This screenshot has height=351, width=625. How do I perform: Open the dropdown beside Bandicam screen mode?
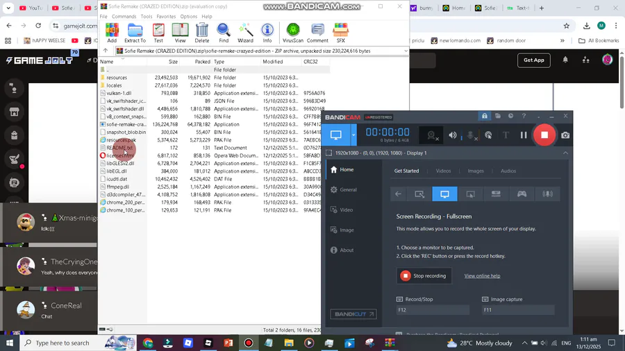coord(353,135)
